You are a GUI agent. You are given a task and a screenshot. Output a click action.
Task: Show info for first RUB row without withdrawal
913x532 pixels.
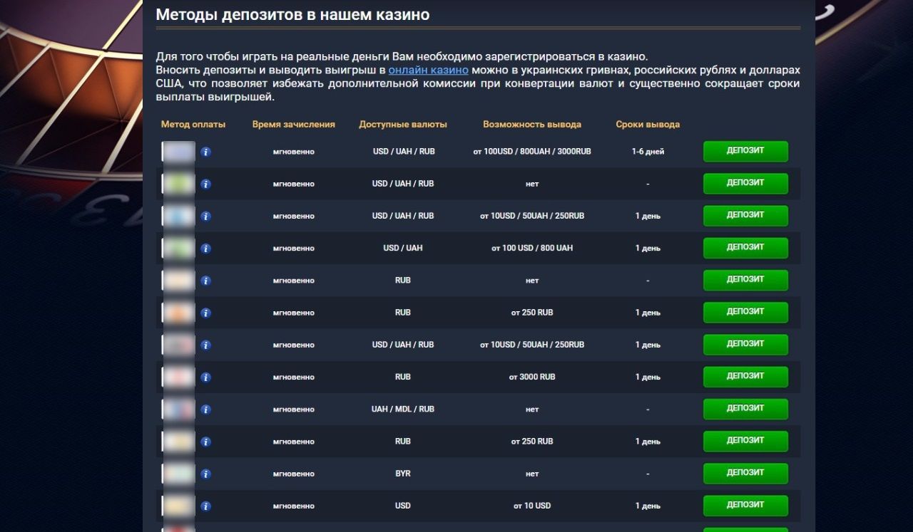[x=205, y=281]
